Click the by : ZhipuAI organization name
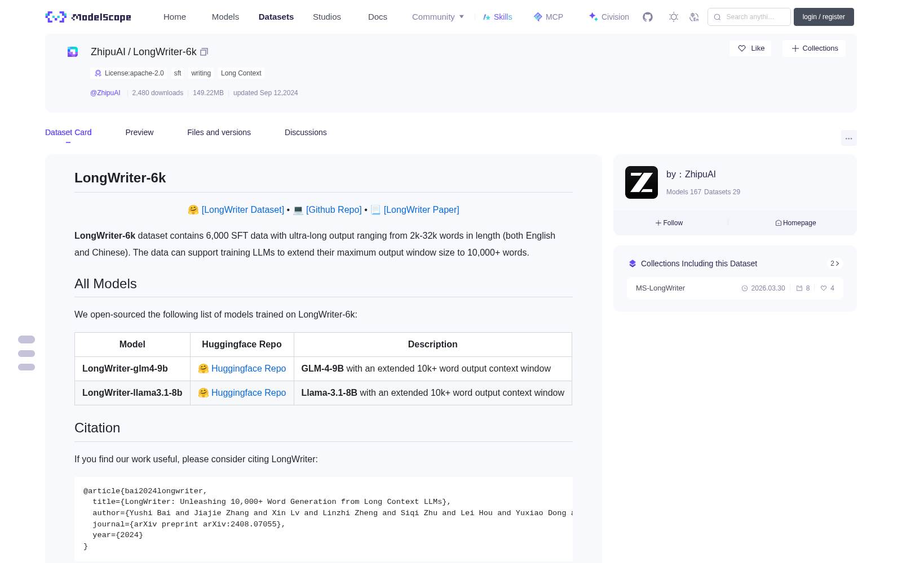902x563 pixels. 691,175
